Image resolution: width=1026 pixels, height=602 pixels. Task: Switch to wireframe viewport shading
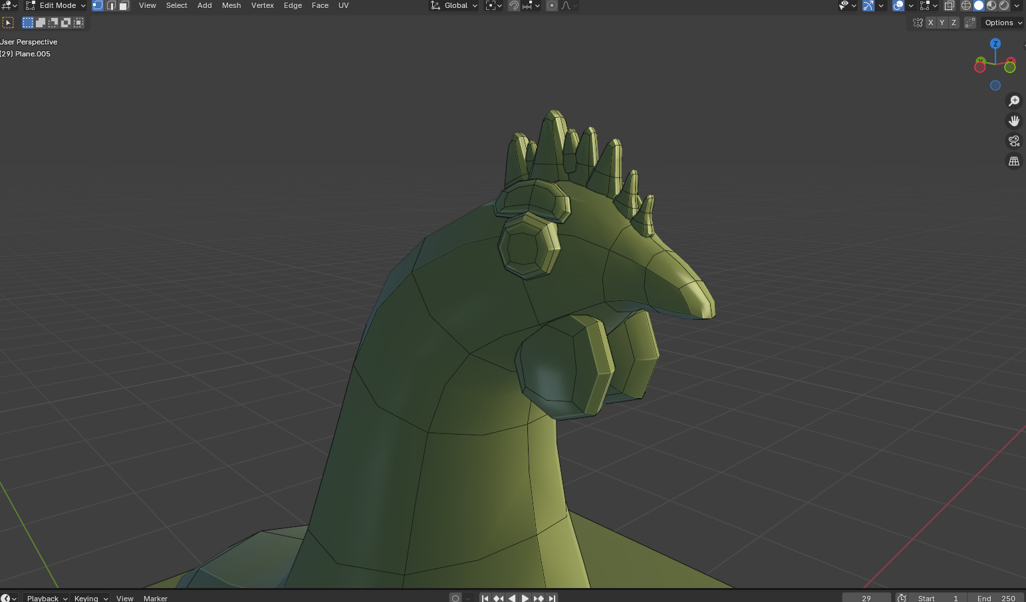point(966,5)
